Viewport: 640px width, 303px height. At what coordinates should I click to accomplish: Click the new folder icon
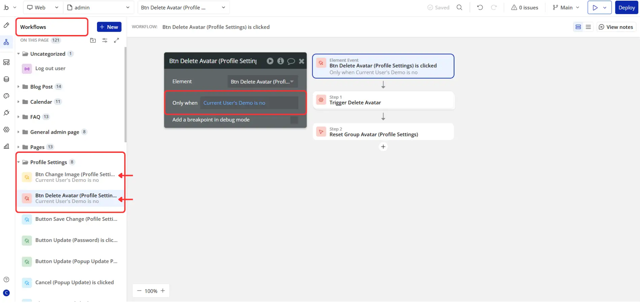[93, 40]
